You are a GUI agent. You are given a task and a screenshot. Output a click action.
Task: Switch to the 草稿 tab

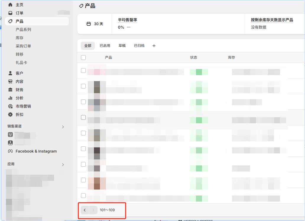(x=122, y=46)
